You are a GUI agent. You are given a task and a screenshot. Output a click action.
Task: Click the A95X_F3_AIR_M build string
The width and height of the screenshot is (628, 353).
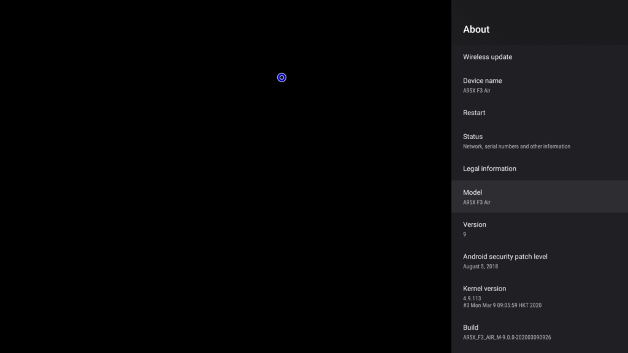pos(507,338)
